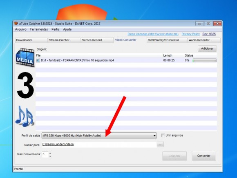
Task: Maximize the aTube Catcher window
Action: tap(208, 24)
